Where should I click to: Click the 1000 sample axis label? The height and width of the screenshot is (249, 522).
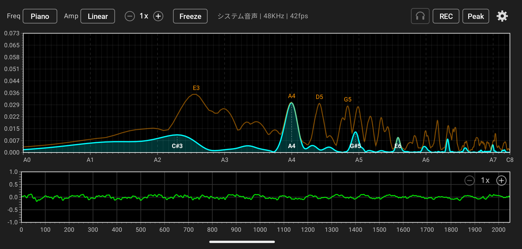coord(260,230)
